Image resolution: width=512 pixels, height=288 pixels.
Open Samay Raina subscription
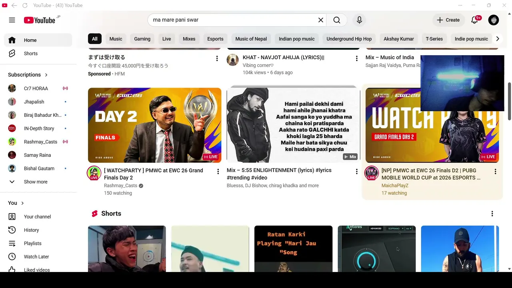click(38, 155)
